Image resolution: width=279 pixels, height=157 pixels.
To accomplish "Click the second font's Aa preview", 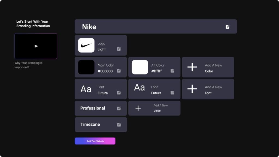I will click(x=139, y=87).
